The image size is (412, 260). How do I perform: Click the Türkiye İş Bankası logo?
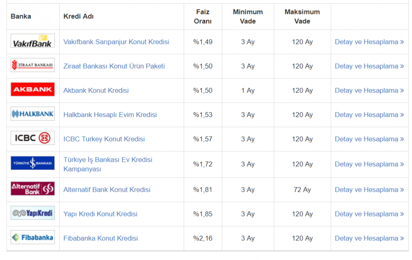(33, 163)
